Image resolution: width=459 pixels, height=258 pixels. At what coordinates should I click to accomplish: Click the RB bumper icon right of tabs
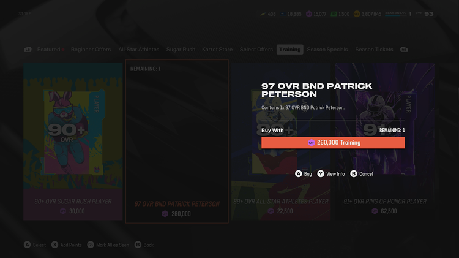pyautogui.click(x=404, y=50)
